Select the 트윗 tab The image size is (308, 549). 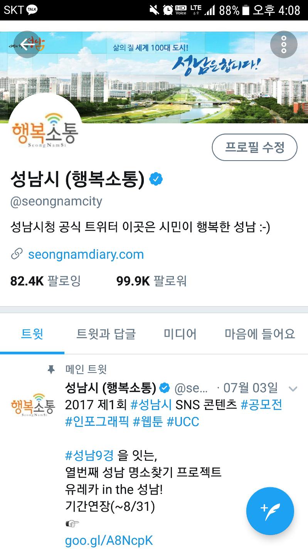point(32,334)
